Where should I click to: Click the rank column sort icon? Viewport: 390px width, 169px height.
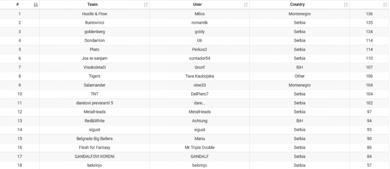coord(36,5)
